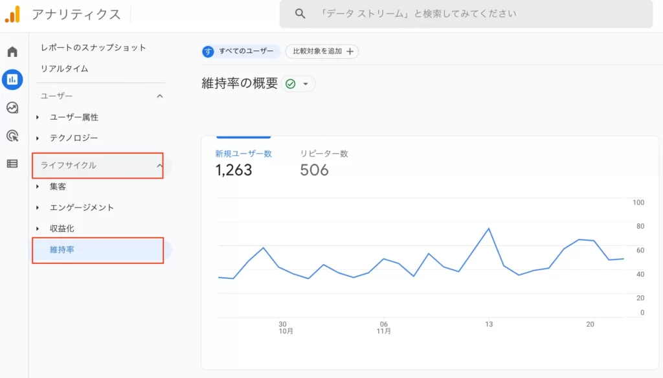This screenshot has width=663, height=378.
Task: Open レポートのスナップショット
Action: tap(93, 47)
